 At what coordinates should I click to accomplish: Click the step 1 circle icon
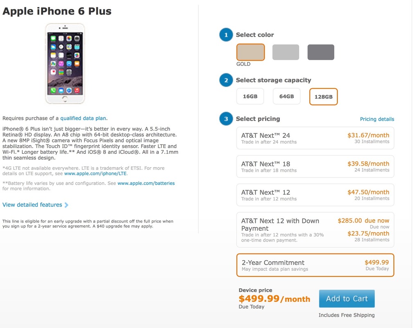pos(226,35)
